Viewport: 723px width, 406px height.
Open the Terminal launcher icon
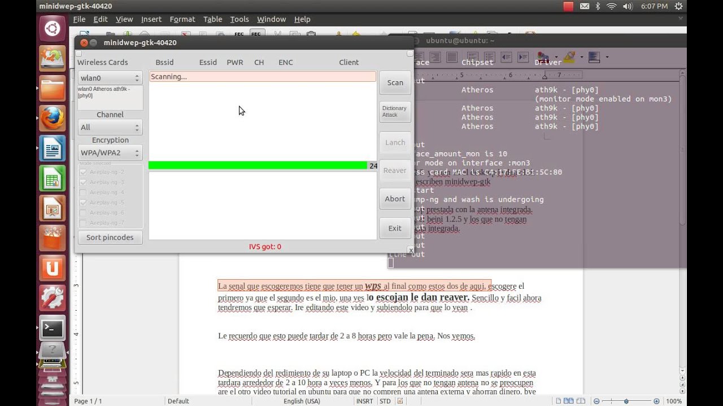[53, 328]
